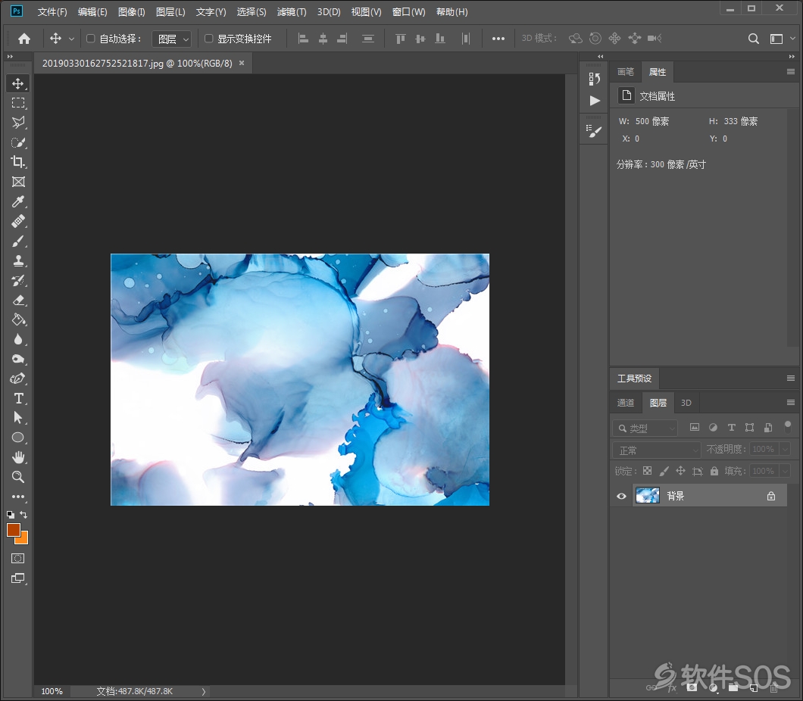The image size is (803, 701).
Task: Align top edges button
Action: 401,39
